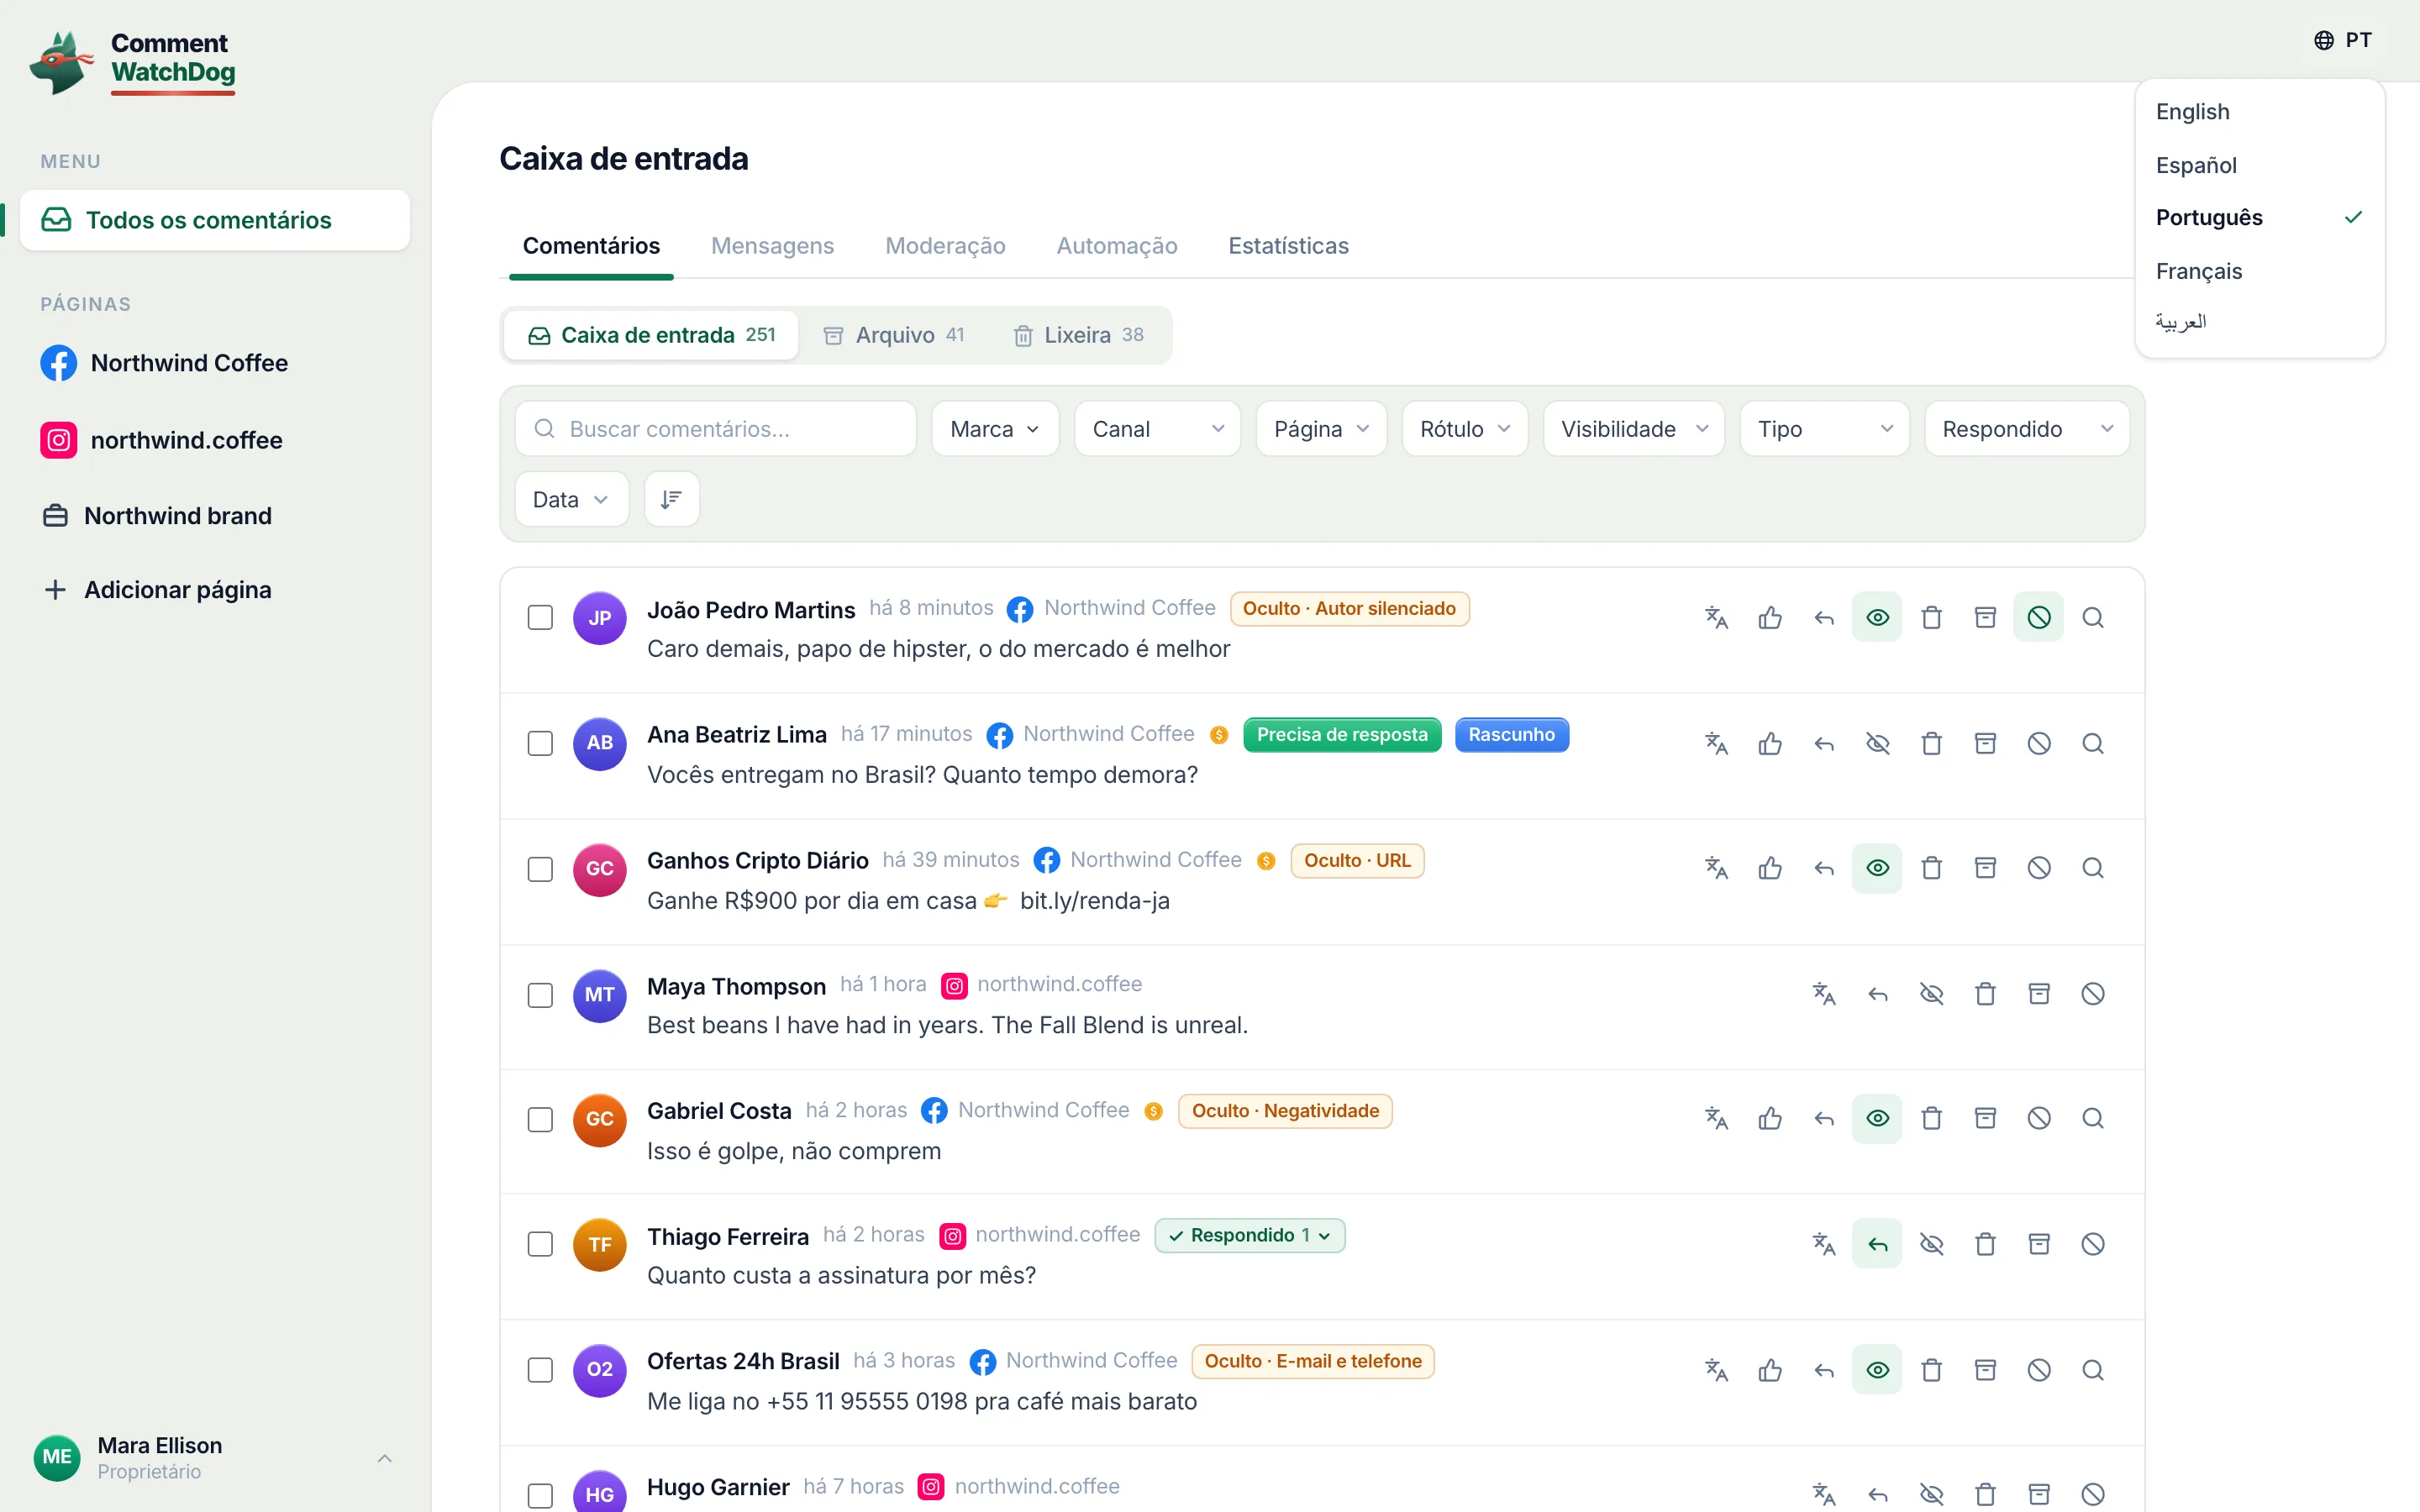Hide Maya Thompson's comment
Viewport: 2420px width, 1512px height.
pos(1931,994)
